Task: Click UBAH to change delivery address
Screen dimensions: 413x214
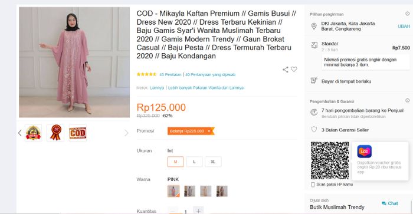Action: pos(404,27)
